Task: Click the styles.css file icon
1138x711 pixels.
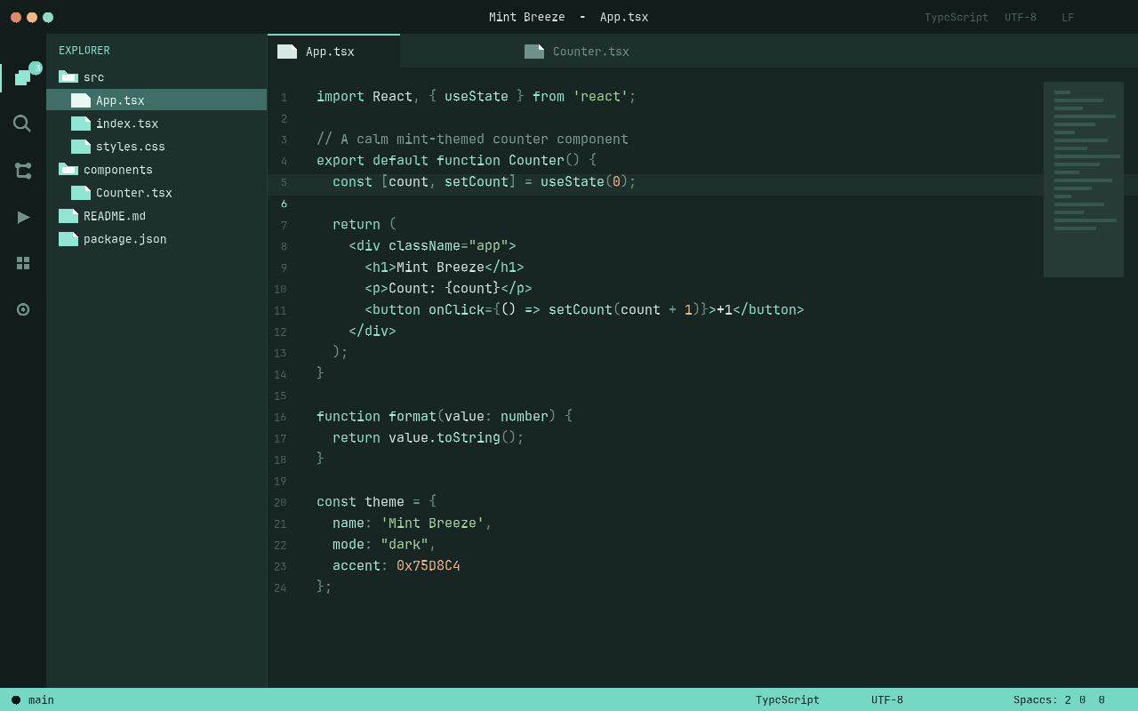Action: 81,147
